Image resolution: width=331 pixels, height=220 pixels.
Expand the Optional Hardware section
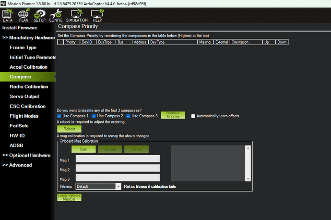(x=26, y=155)
